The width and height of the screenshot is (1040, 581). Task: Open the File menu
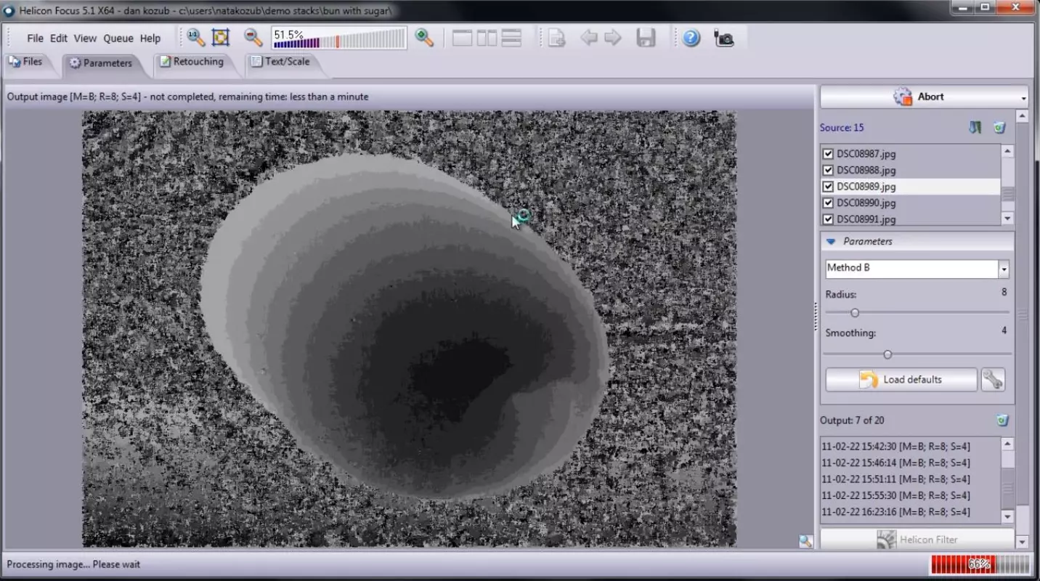35,38
